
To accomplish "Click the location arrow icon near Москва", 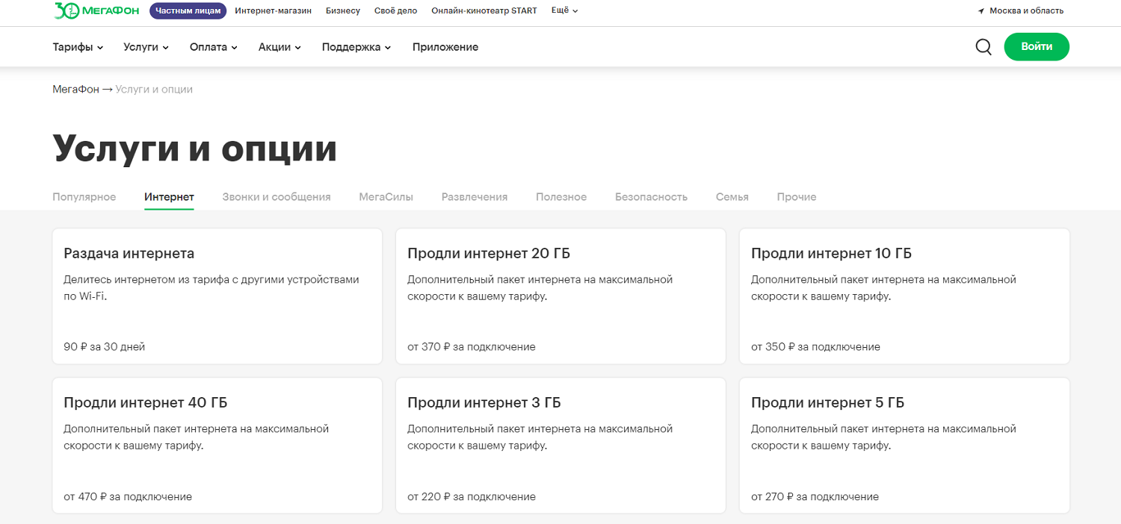I will (x=981, y=11).
